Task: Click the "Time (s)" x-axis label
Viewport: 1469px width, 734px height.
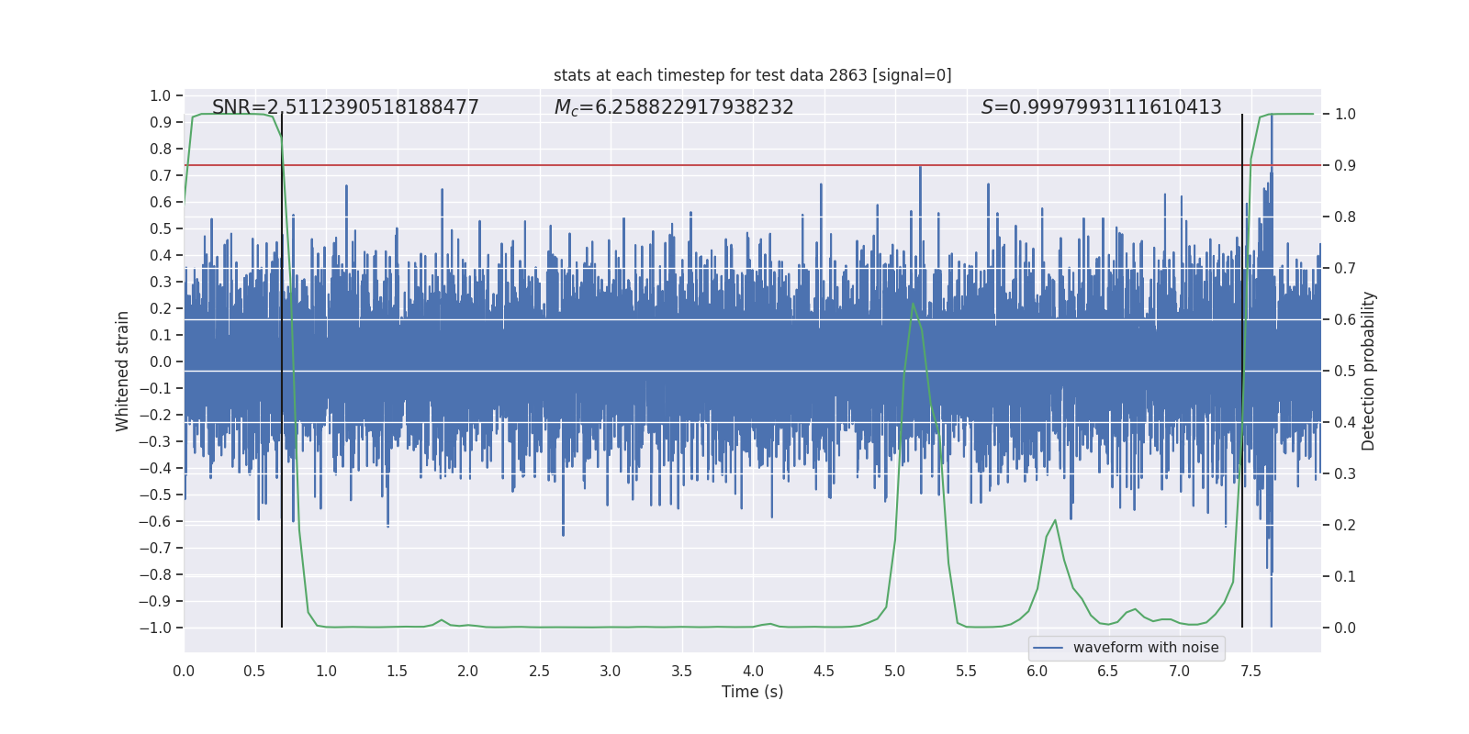Action: click(752, 692)
